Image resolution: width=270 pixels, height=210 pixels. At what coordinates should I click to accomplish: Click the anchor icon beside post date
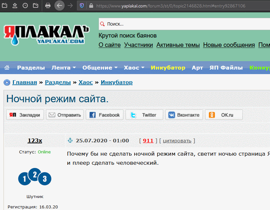coord(70,140)
